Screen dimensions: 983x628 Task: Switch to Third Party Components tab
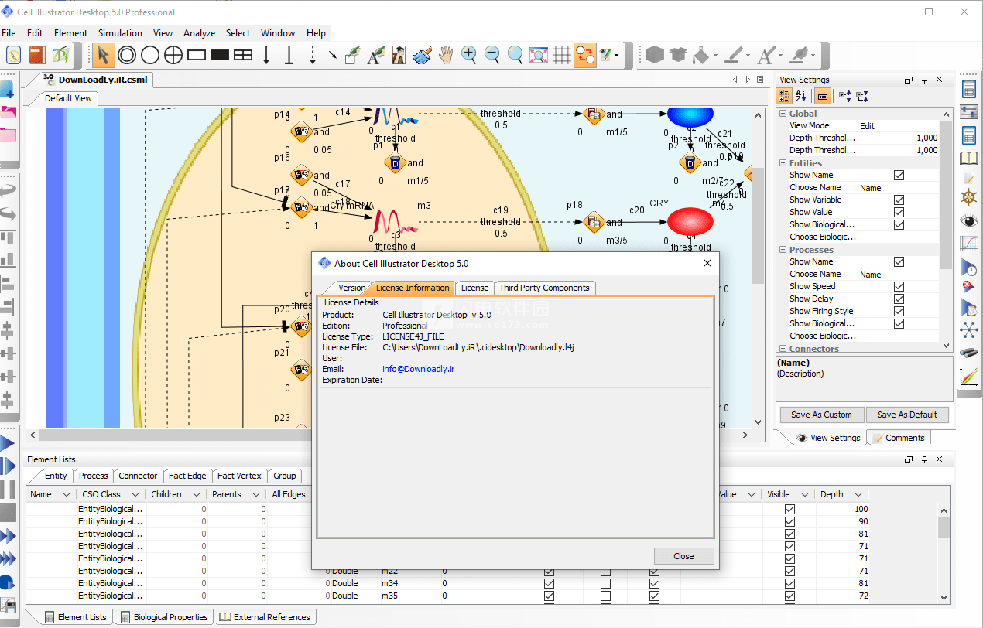point(544,288)
